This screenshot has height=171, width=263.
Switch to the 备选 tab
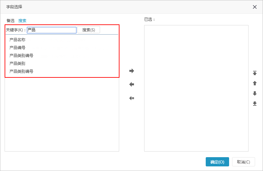(x=11, y=21)
